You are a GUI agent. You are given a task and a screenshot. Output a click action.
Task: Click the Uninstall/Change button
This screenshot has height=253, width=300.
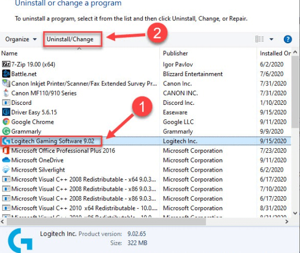coord(70,39)
